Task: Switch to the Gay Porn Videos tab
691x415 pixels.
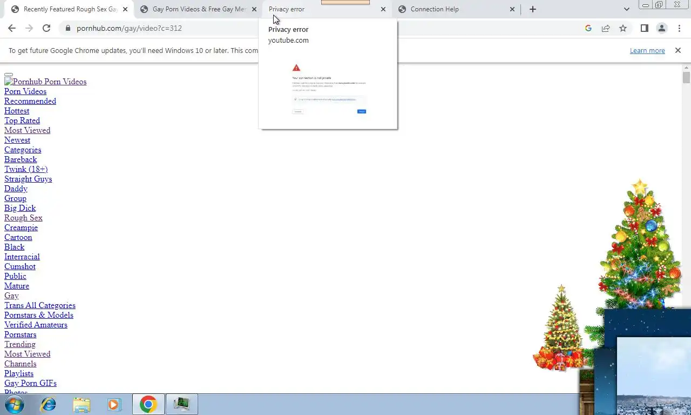Action: point(198,9)
